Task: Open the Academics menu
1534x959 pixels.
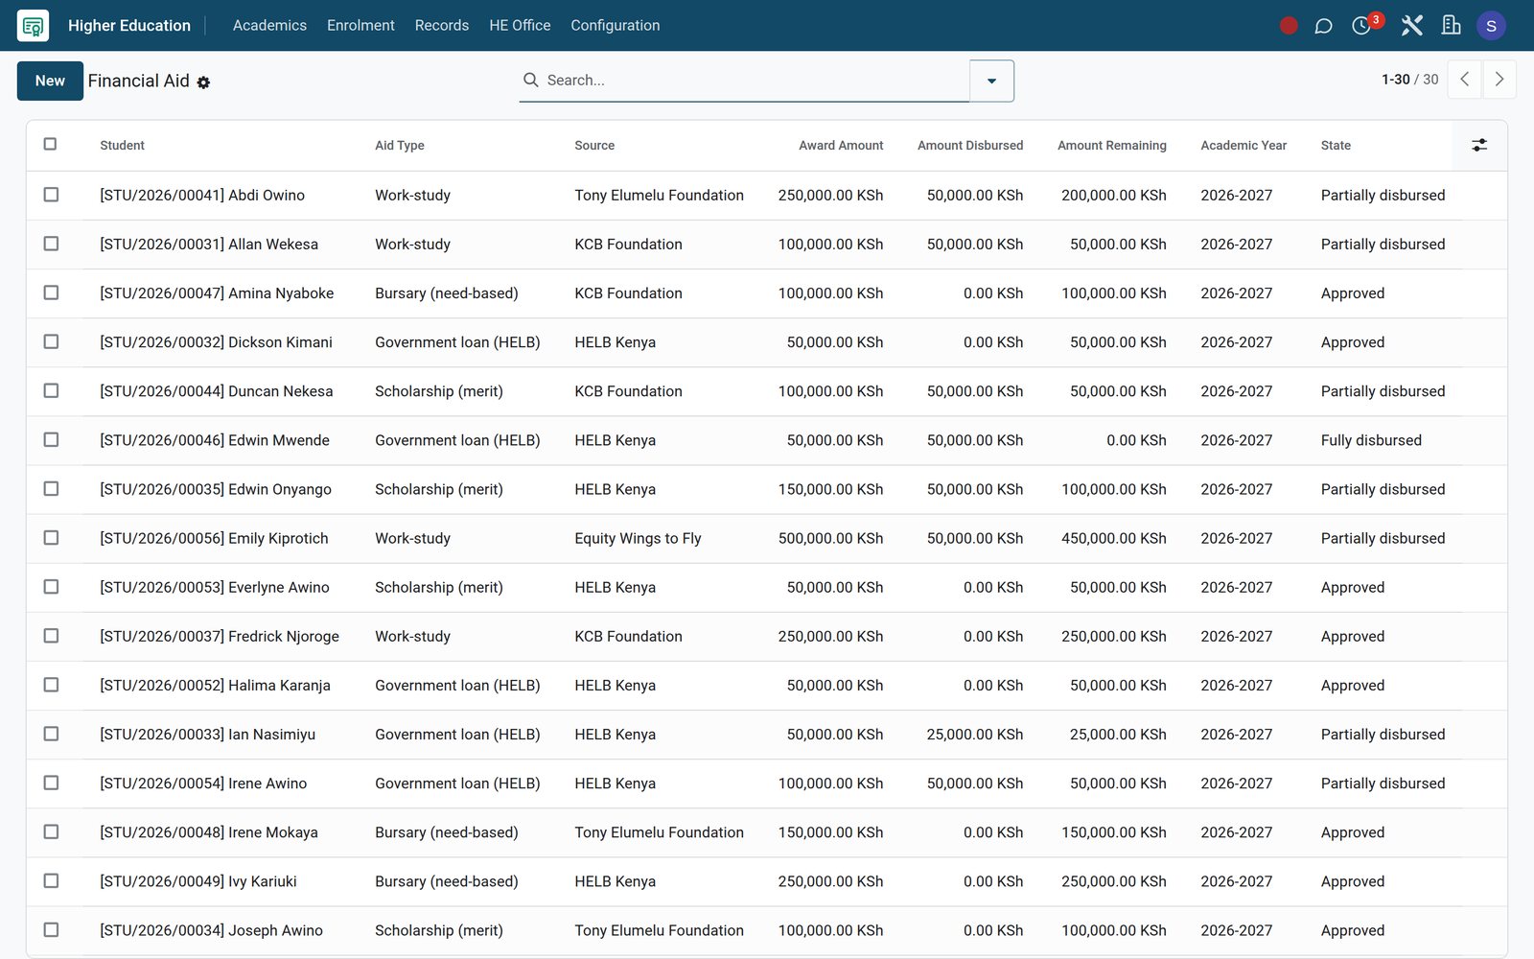Action: coord(269,26)
